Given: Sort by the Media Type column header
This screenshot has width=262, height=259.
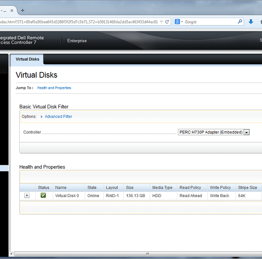Looking at the screenshot, I should click(162, 188).
